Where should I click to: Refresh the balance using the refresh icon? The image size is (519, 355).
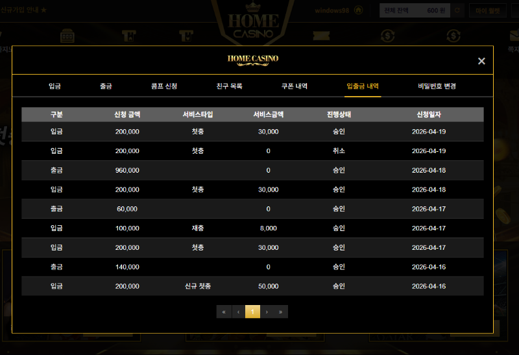(x=457, y=10)
